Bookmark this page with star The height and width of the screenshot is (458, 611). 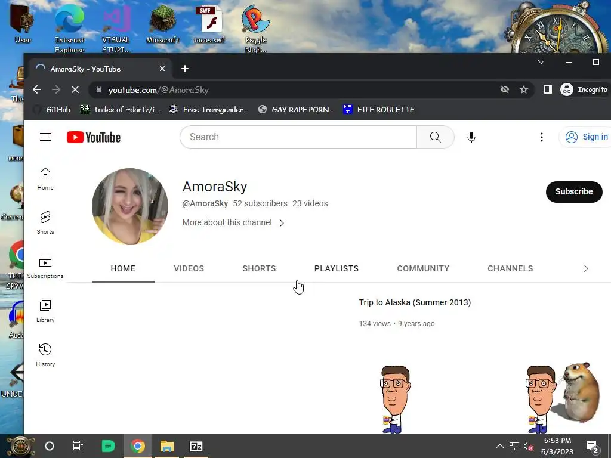point(524,90)
